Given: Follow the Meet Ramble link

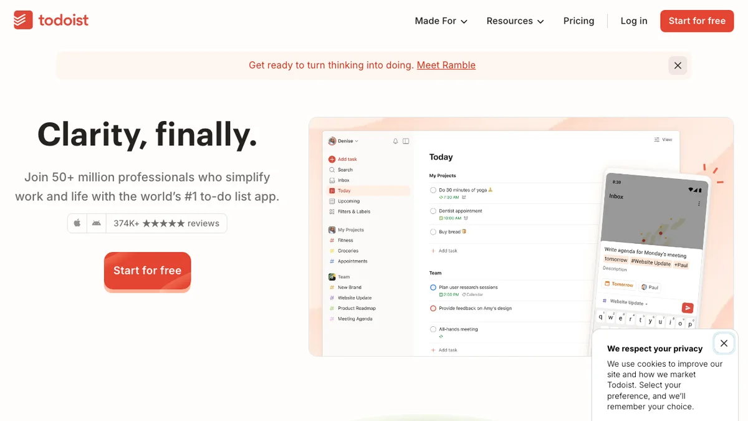Looking at the screenshot, I should click(x=446, y=65).
